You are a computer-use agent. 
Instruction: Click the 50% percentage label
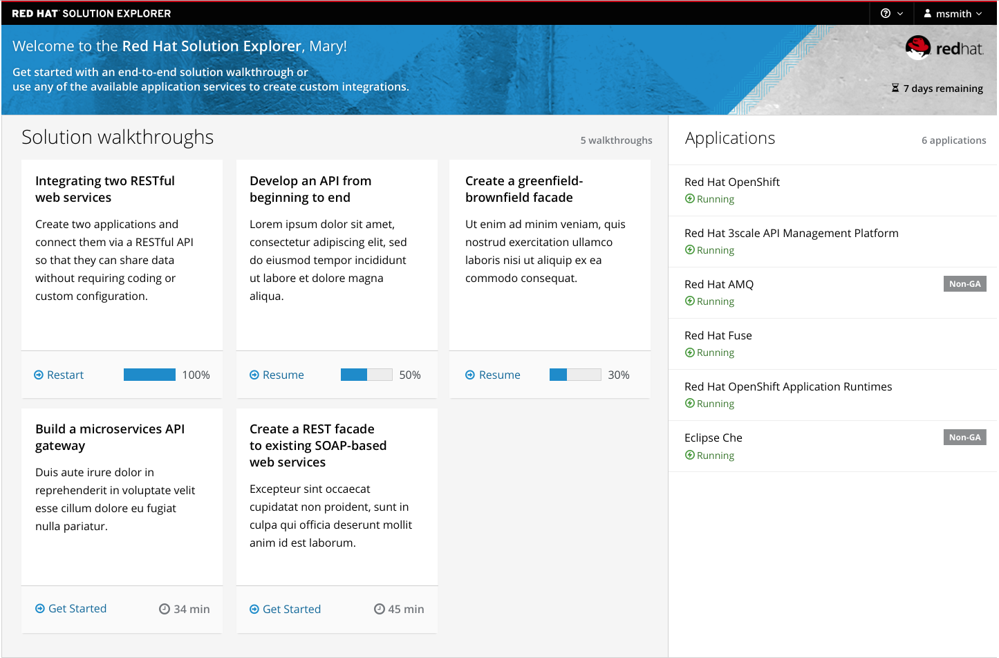[410, 375]
